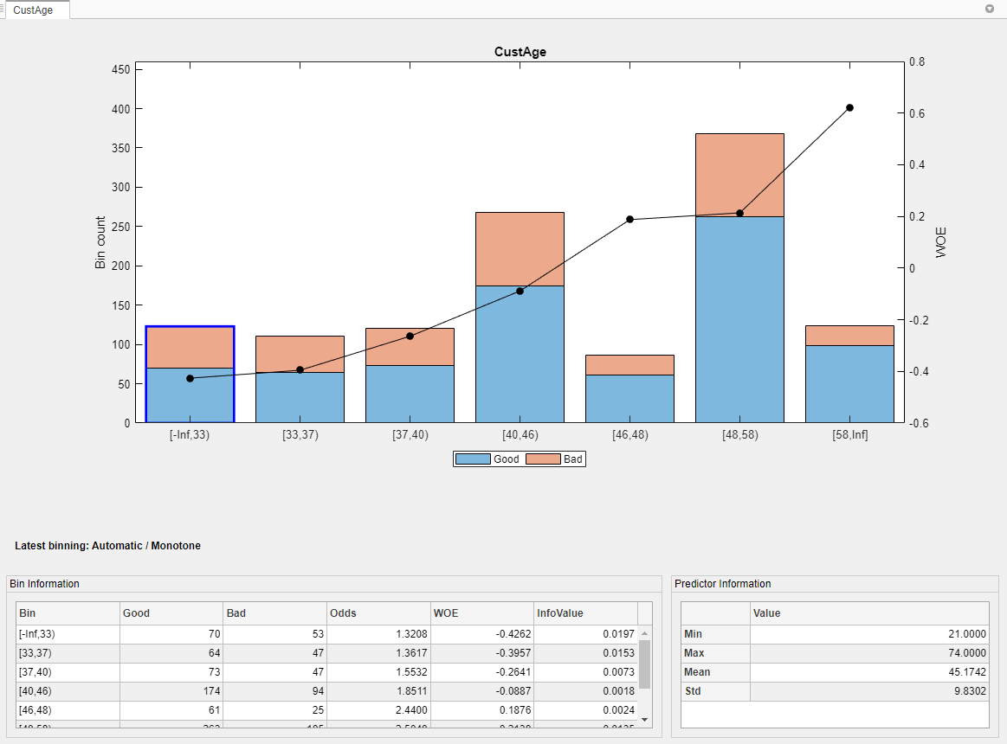This screenshot has width=1007, height=744.
Task: Select the highest WOE data point marker
Action: (849, 107)
